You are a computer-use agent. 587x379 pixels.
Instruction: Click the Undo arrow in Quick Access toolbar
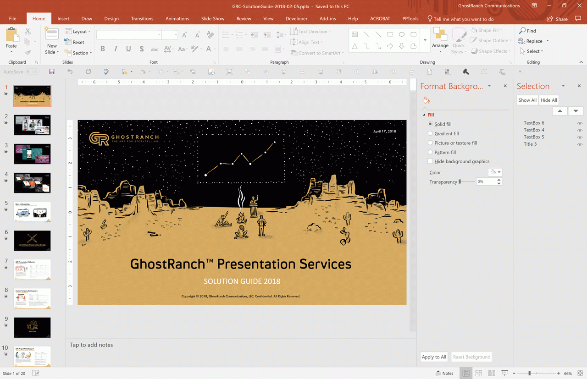tap(70, 72)
